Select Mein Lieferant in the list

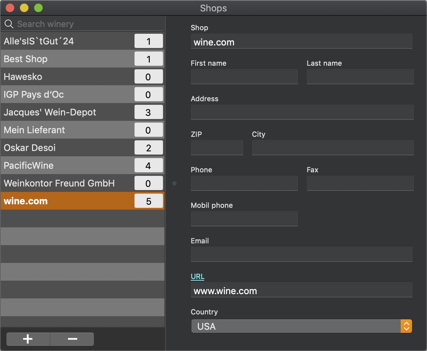83,130
